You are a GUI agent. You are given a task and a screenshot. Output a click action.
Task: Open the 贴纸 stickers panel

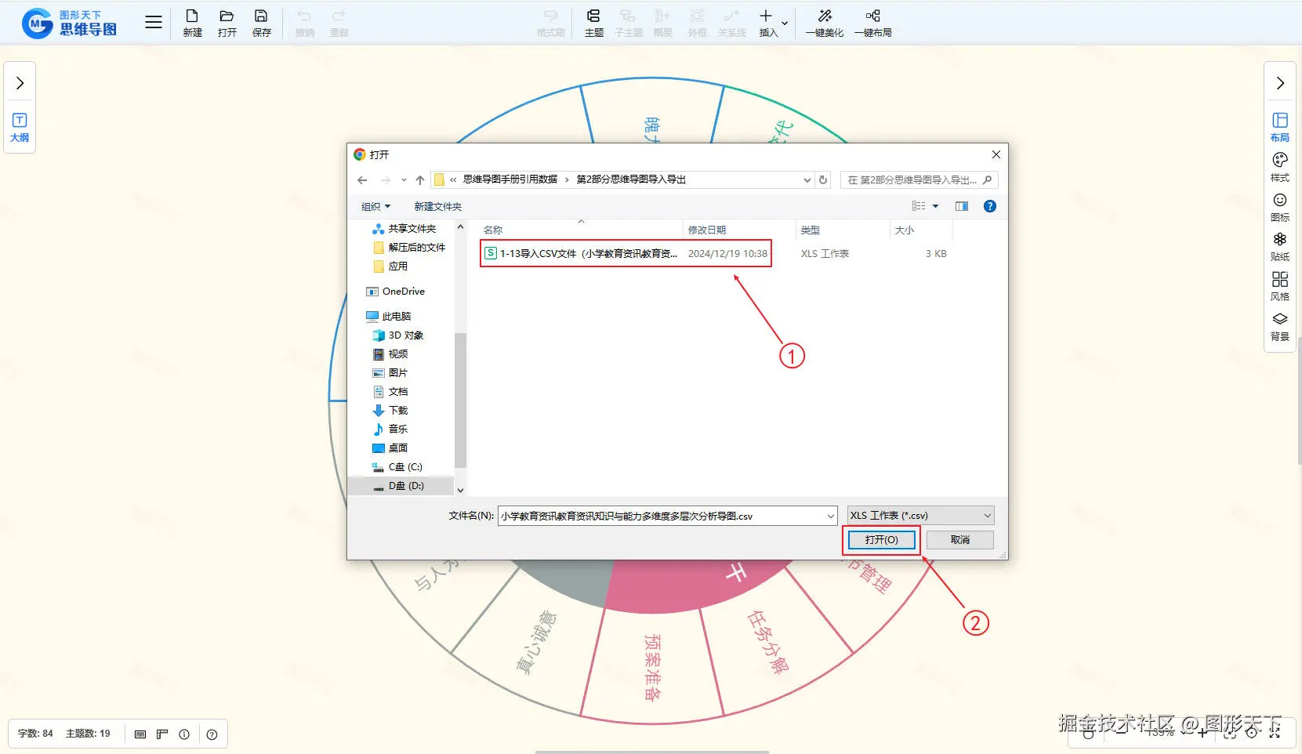(x=1280, y=247)
